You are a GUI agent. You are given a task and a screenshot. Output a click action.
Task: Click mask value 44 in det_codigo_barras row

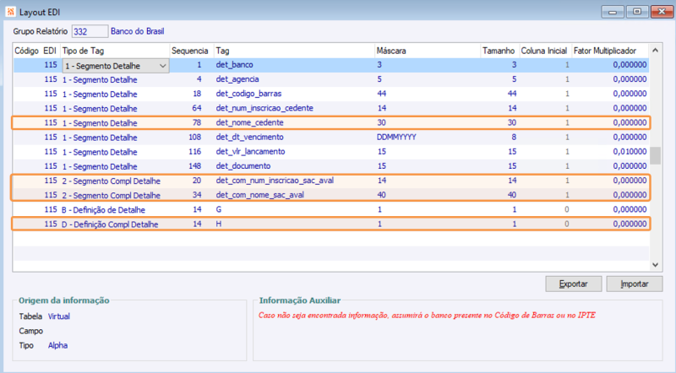coord(382,94)
